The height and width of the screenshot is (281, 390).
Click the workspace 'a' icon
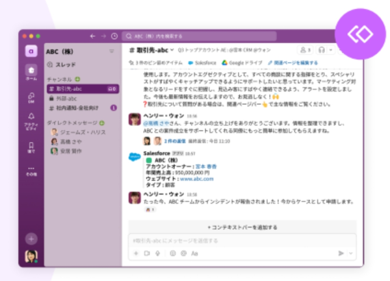pyautogui.click(x=31, y=51)
